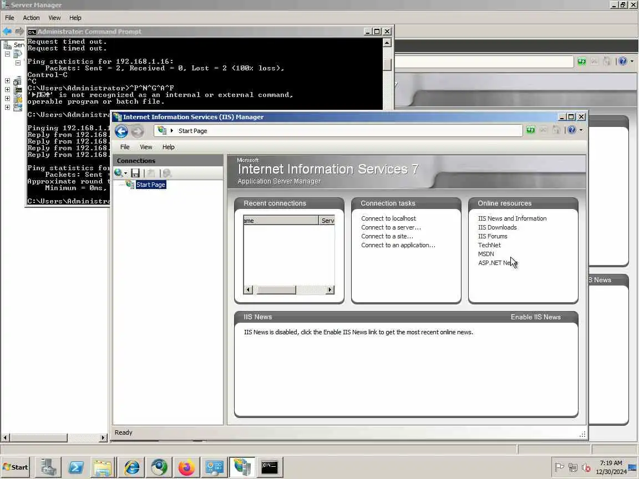Click the IIS Manager address bar
639x479 pixels.
pyautogui.click(x=338, y=131)
